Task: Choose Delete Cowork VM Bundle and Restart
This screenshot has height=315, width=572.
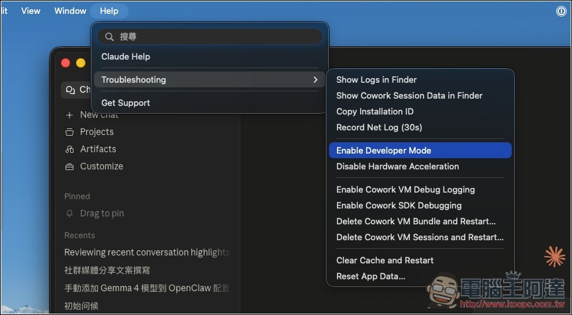Action: [416, 221]
